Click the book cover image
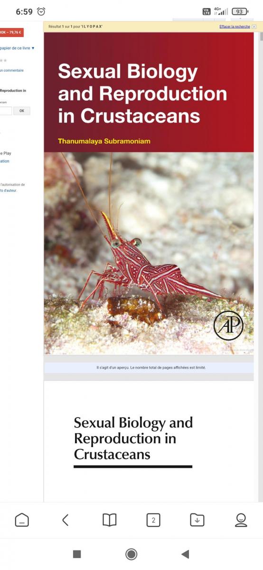 149,193
